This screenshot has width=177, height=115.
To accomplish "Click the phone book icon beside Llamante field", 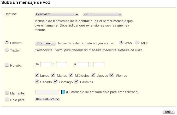I will [x=63, y=92].
